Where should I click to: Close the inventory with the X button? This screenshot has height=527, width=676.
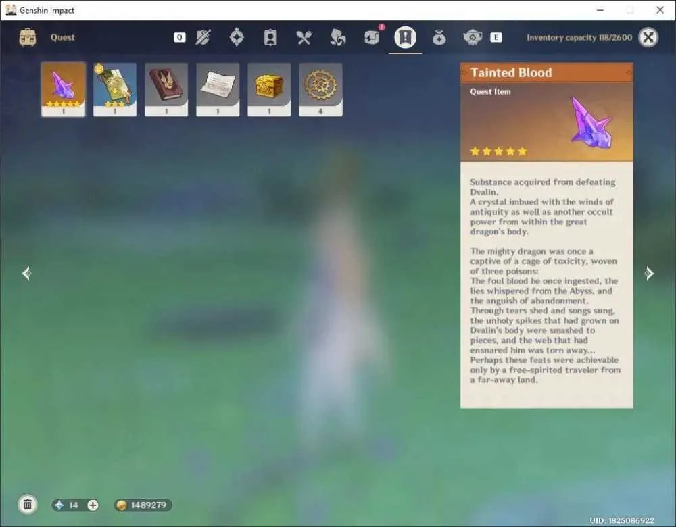tap(648, 37)
